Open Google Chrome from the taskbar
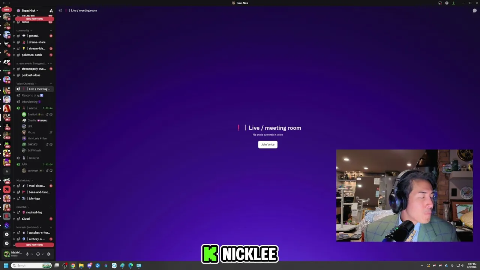Viewport: 480px width, 270px height. pyautogui.click(x=73, y=265)
